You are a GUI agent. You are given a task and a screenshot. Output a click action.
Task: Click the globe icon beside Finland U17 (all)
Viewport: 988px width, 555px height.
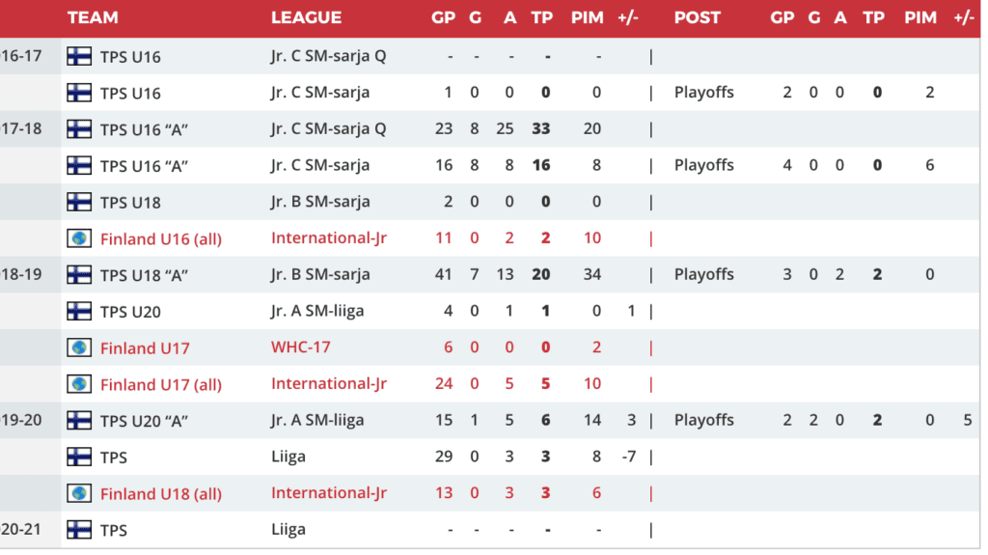pyautogui.click(x=79, y=384)
